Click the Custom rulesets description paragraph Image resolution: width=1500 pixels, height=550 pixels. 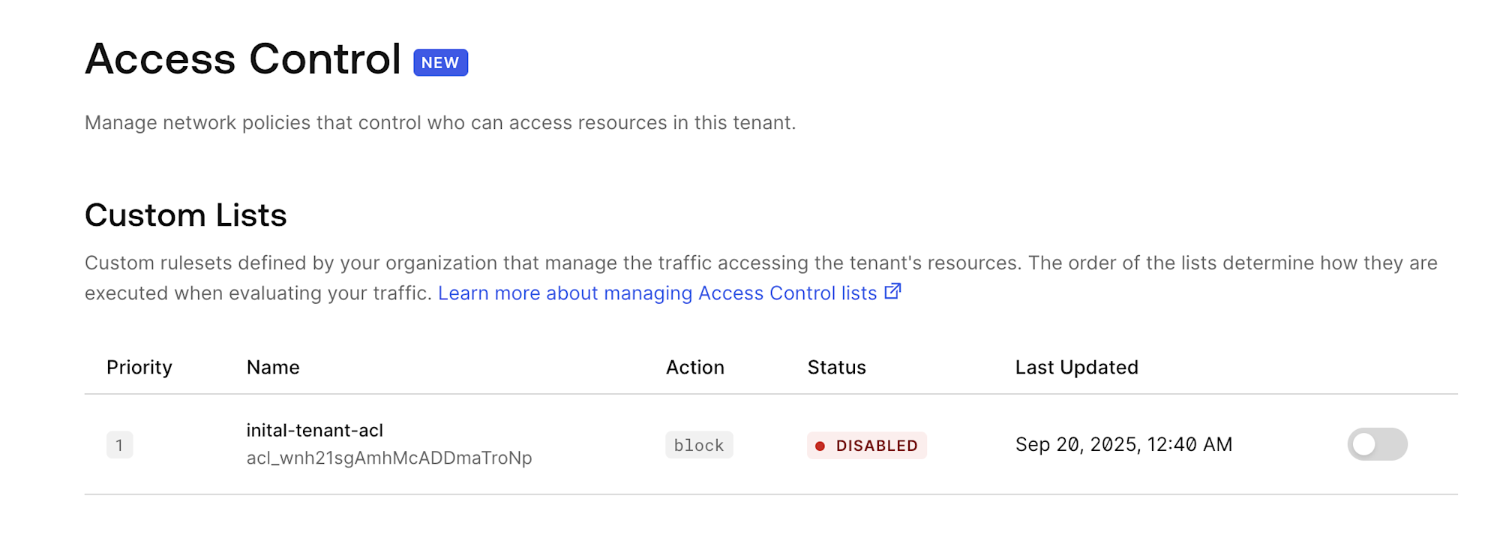coord(761,278)
